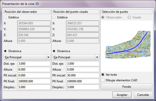Screen dimensions: 156x101
Task: Focus punto visado PK final field
Action: (x=83, y=81)
